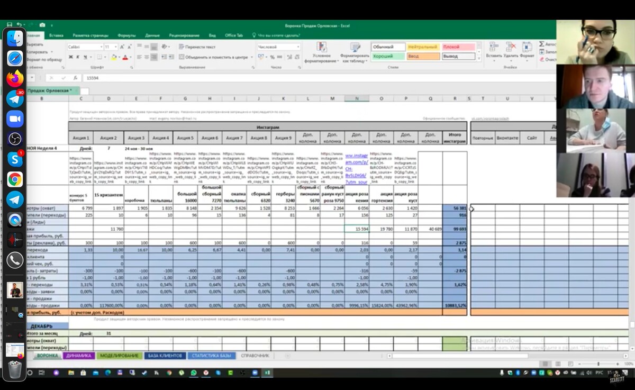This screenshot has height=390, width=635.
Task: Launch Google Chrome from the dock
Action: point(15,179)
